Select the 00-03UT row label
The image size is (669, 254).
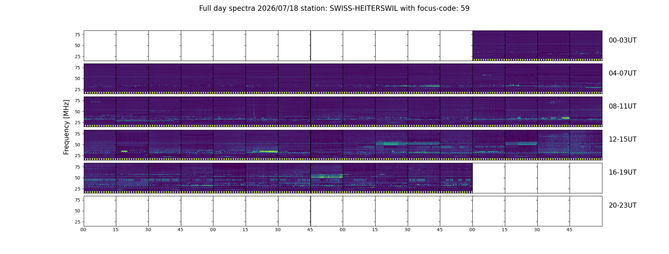(622, 40)
